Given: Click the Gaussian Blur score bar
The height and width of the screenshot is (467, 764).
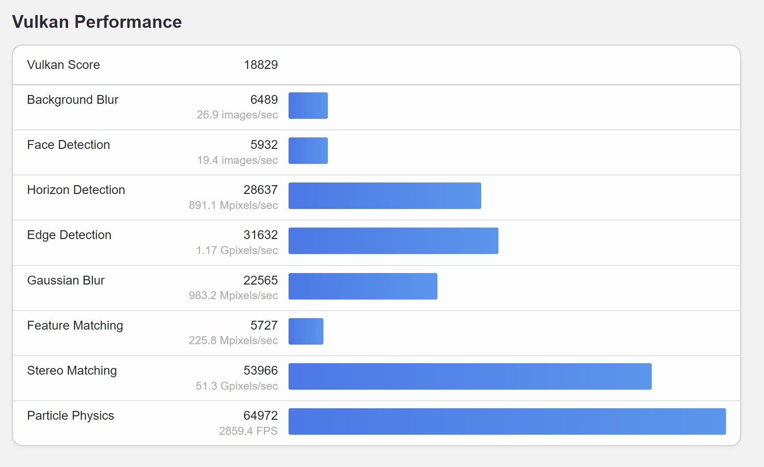Looking at the screenshot, I should click(363, 286).
